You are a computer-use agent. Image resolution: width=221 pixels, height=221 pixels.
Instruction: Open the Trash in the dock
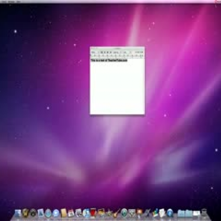(x=204, y=213)
